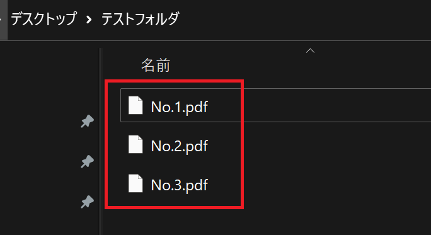Screen dimensions: 431x235
Task: Click the テストフォルダ breadcrumb segment
Action: click(x=140, y=19)
